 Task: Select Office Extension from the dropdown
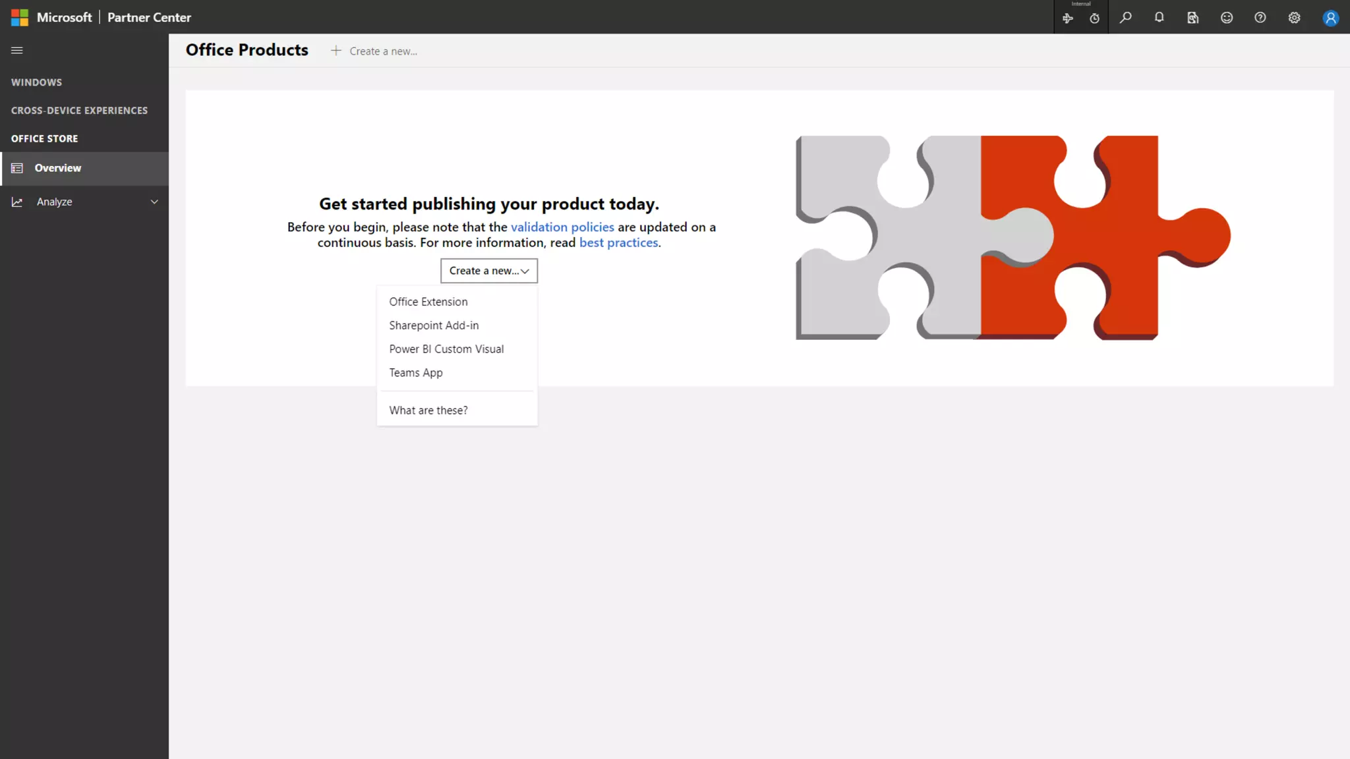click(428, 302)
